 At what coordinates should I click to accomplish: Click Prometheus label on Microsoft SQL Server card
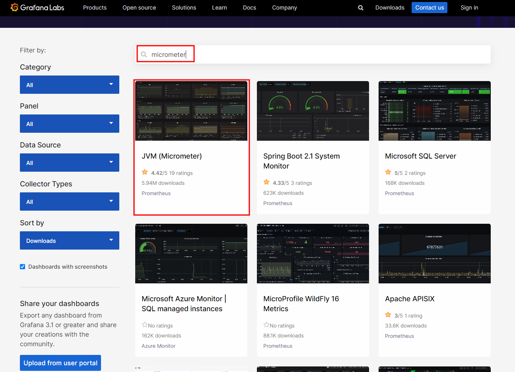399,194
